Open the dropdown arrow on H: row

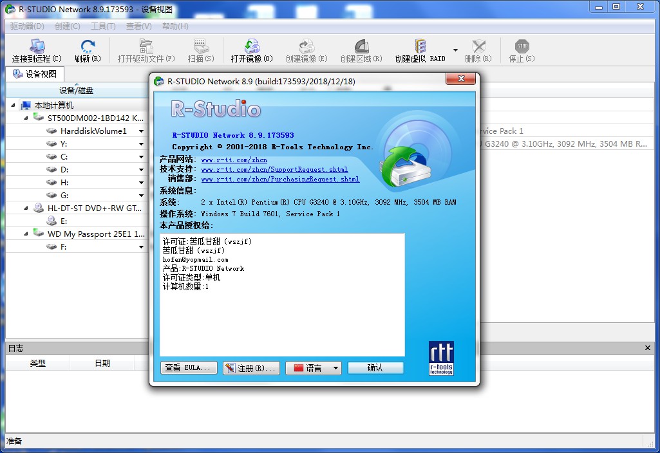click(x=141, y=183)
